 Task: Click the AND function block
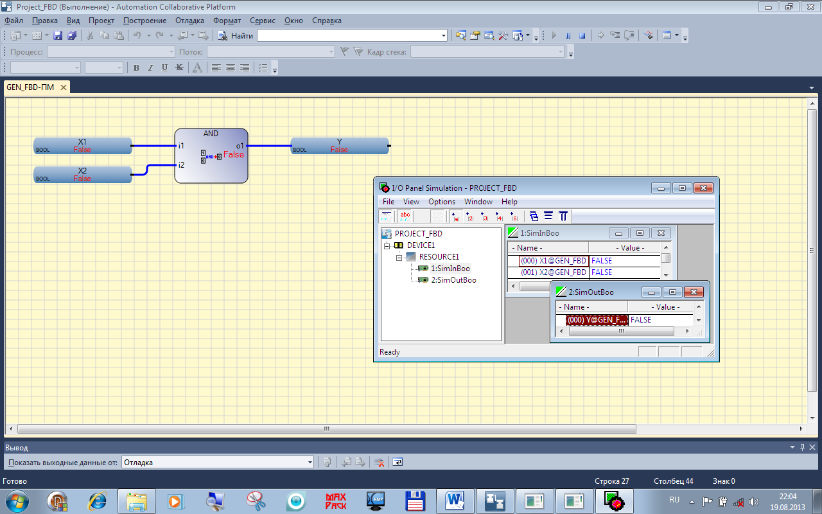click(x=211, y=155)
